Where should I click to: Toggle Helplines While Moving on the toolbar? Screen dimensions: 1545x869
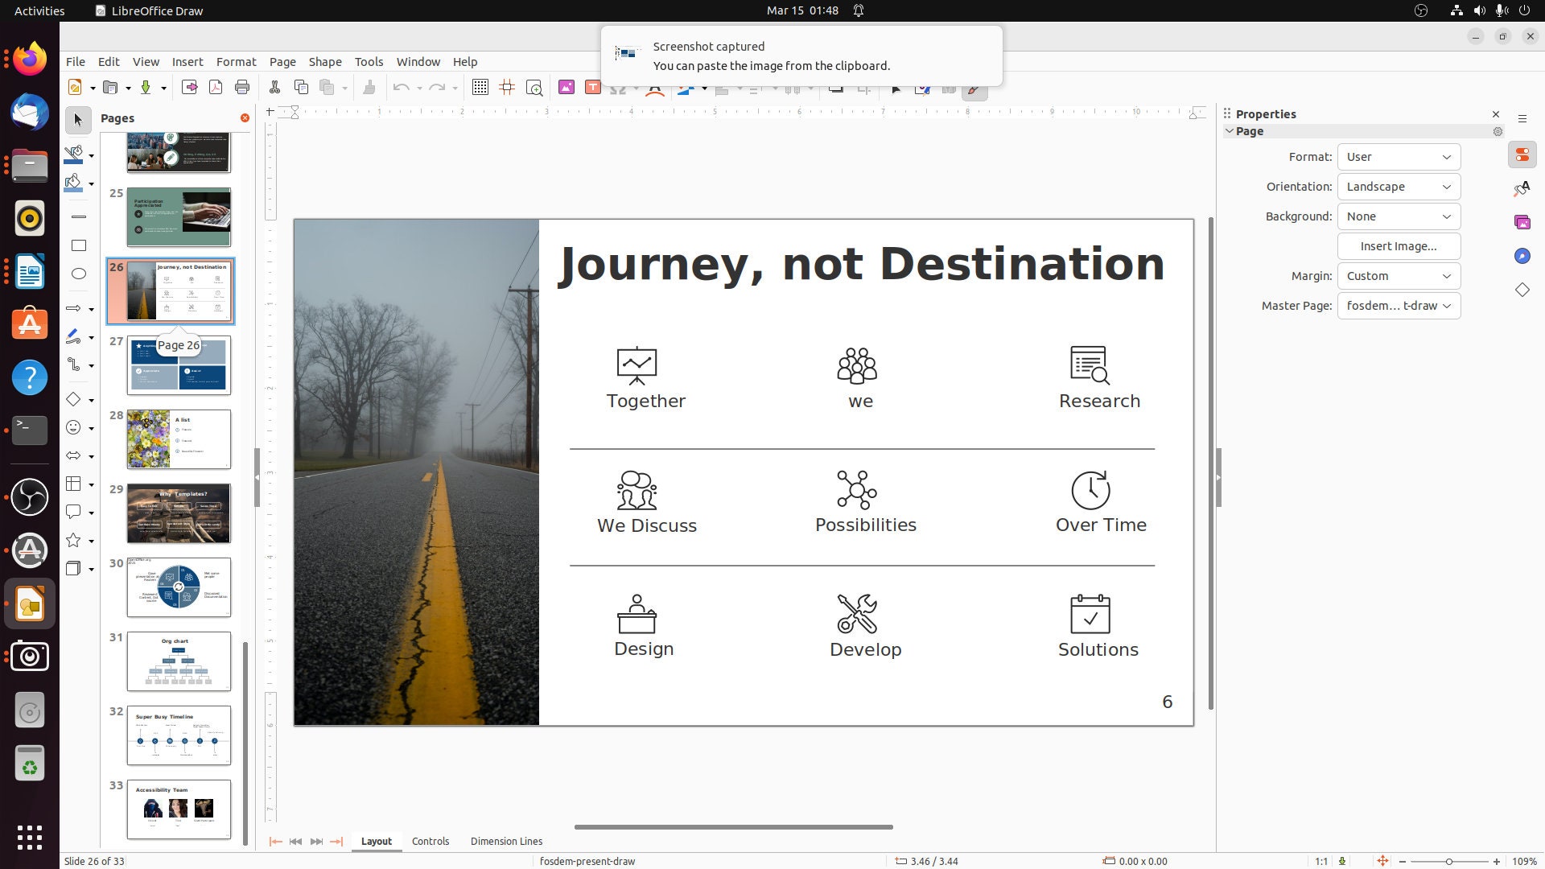(x=507, y=88)
